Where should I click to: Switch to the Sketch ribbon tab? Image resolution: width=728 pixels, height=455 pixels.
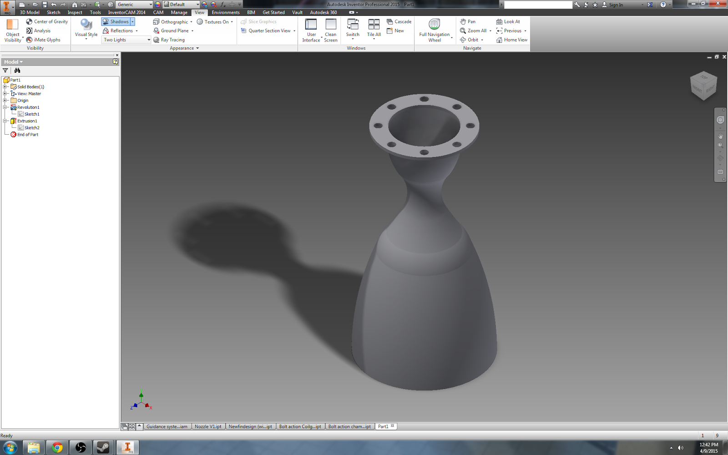[54, 12]
